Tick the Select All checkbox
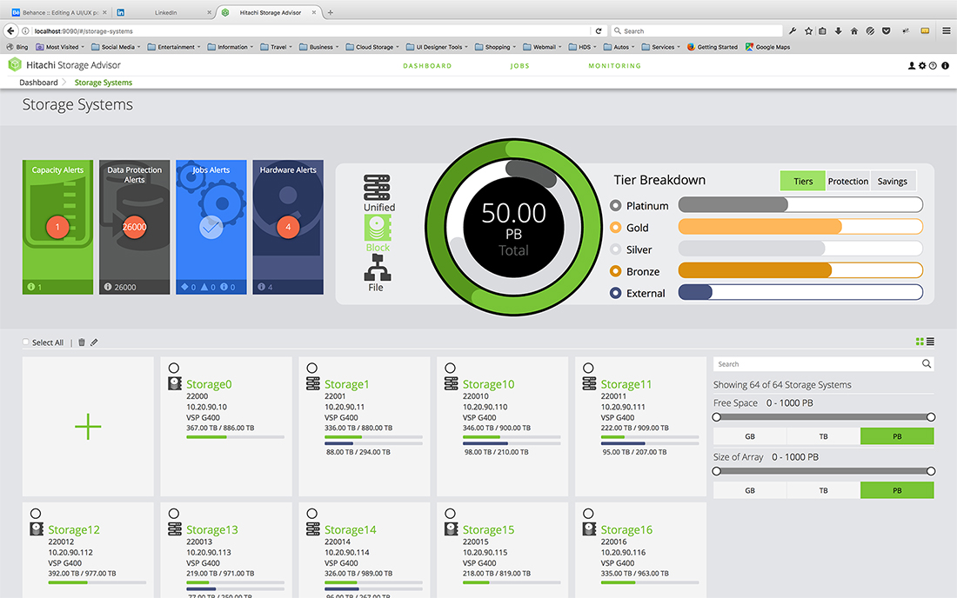Image resolution: width=957 pixels, height=598 pixels. (25, 342)
